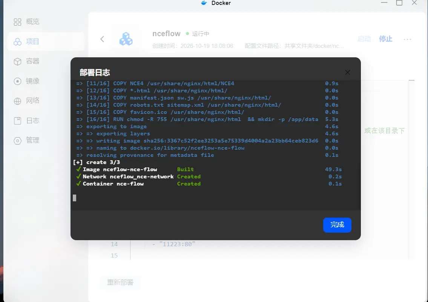This screenshot has height=302, width=428.
Task: Open the 日志 log icon
Action: coord(17,121)
